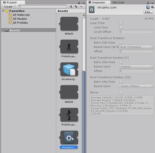Click the All Prefabs search icon
The width and height of the screenshot is (155, 153).
pyautogui.click(x=10, y=23)
